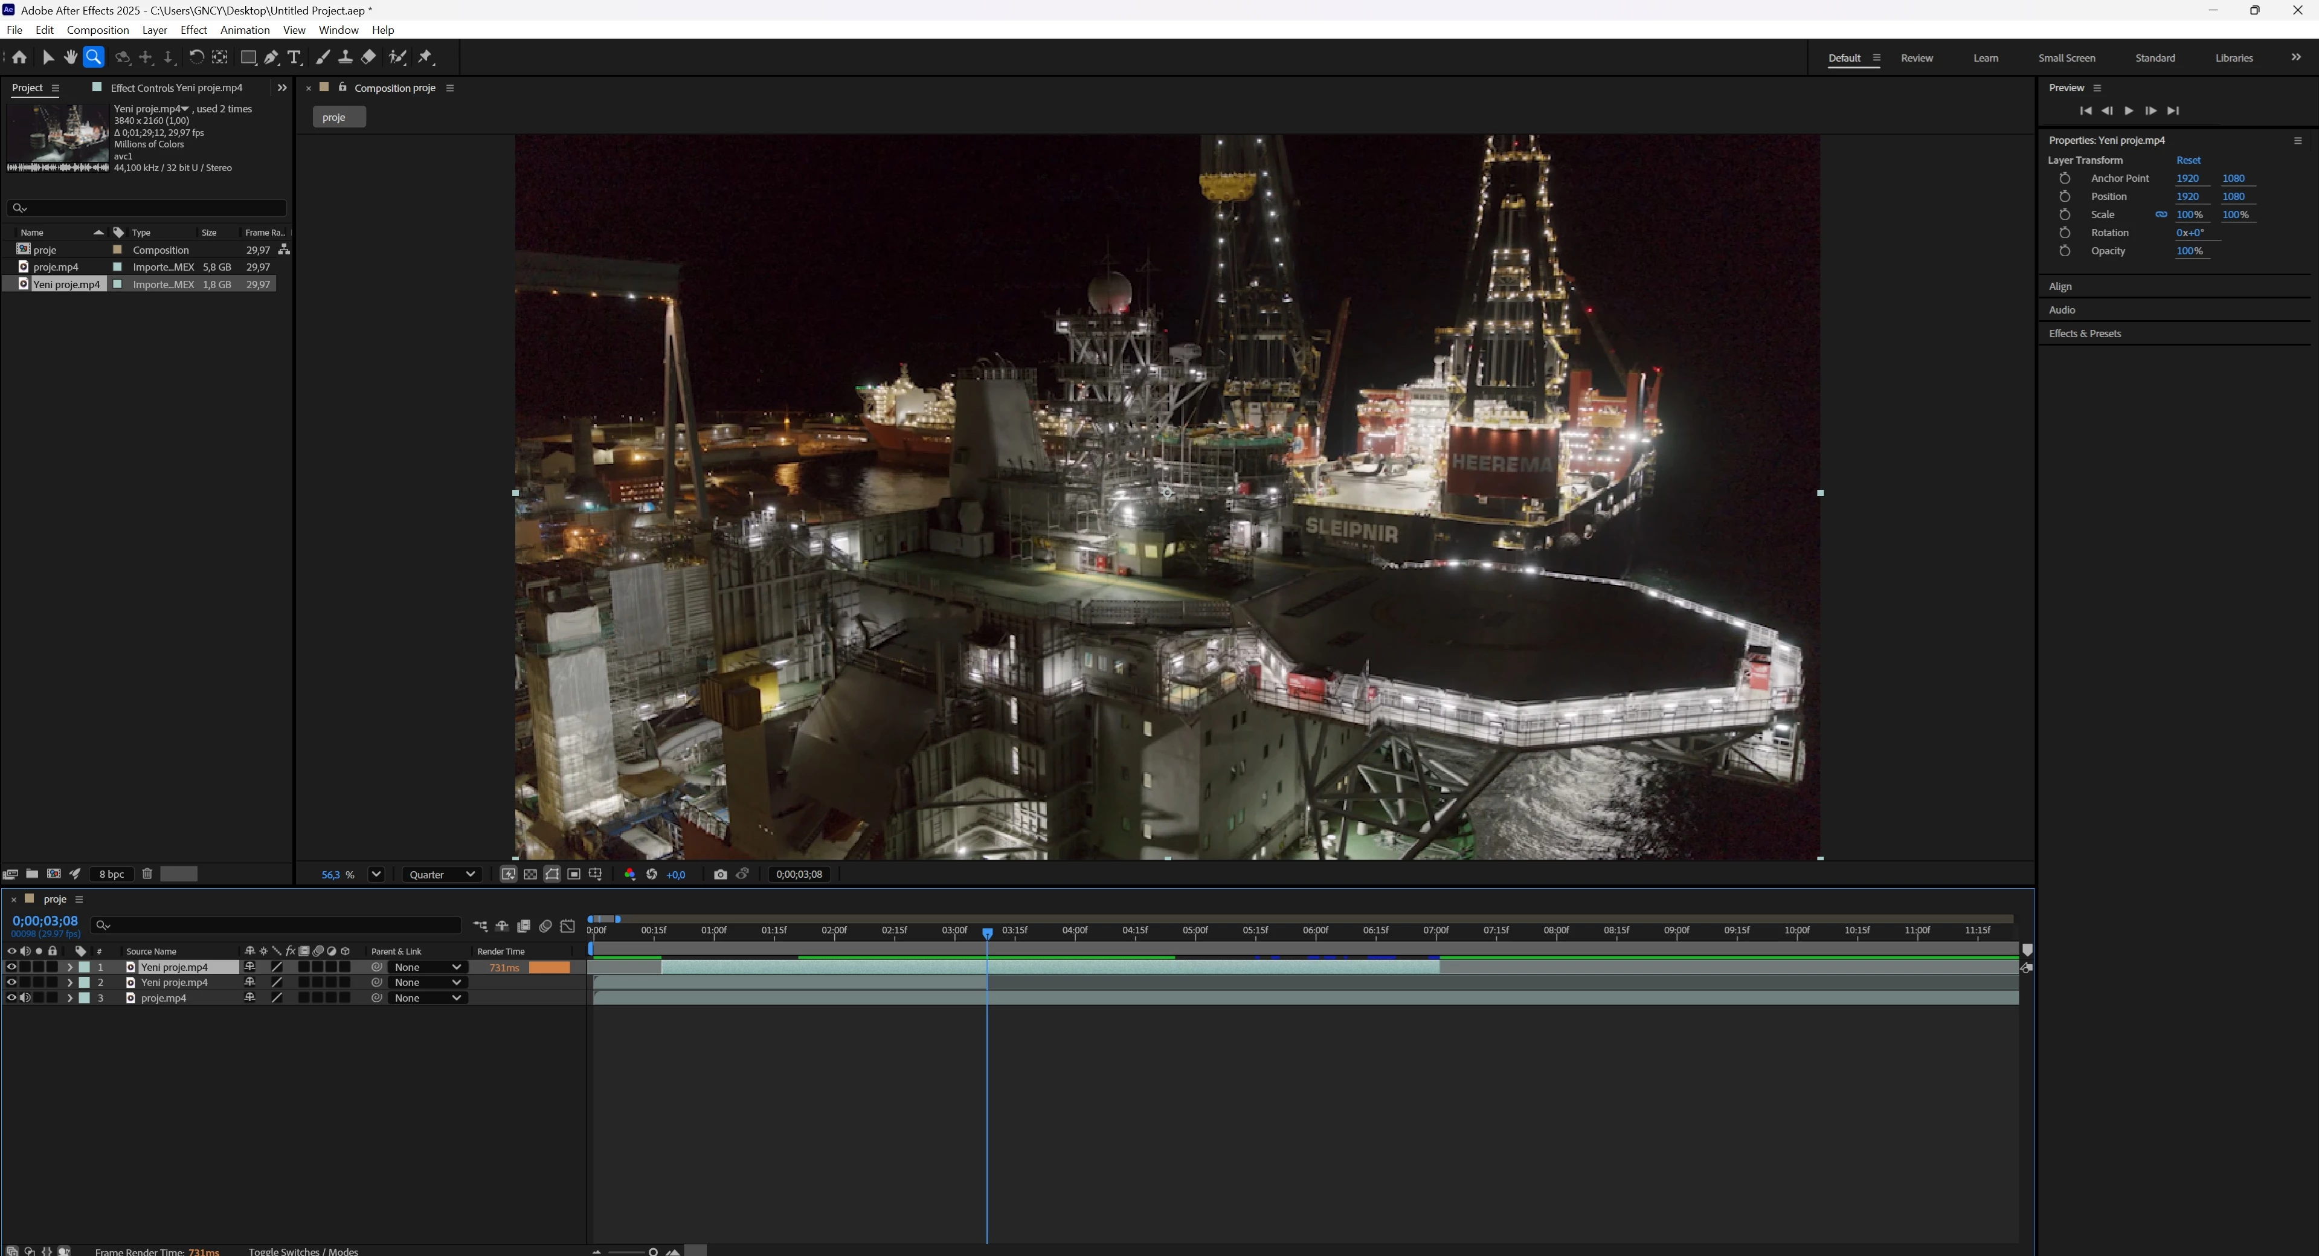Hide layer 2 Yeni proje.mp4 video
Viewport: 2319px width, 1256px height.
[11, 982]
